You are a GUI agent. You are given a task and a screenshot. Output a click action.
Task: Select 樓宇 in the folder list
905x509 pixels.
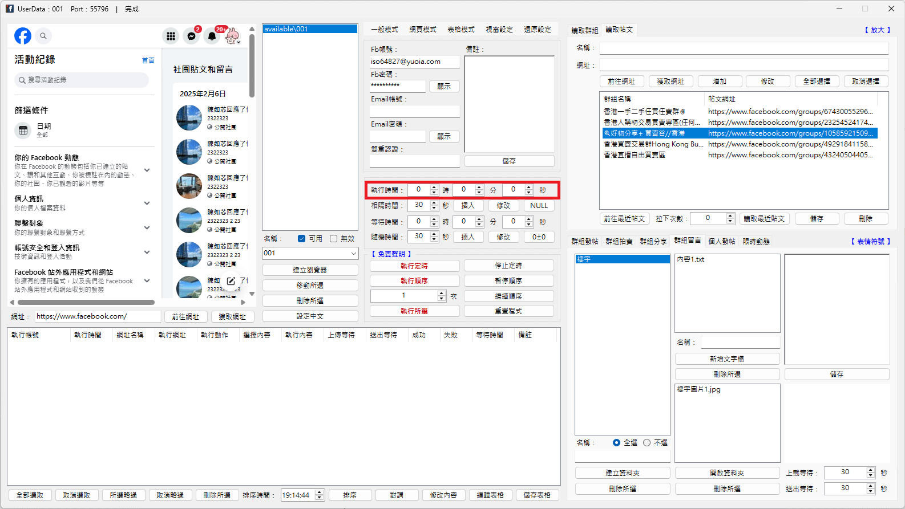[623, 259]
